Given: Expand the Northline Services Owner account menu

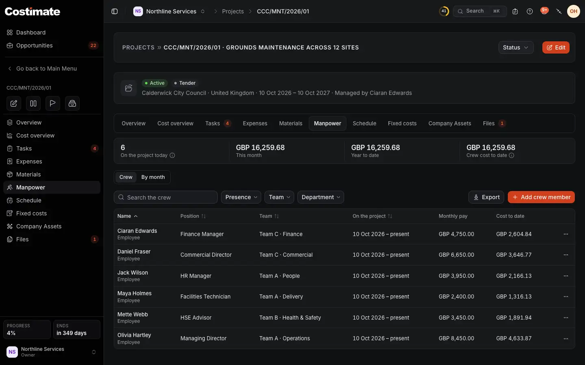Looking at the screenshot, I should click(52, 352).
